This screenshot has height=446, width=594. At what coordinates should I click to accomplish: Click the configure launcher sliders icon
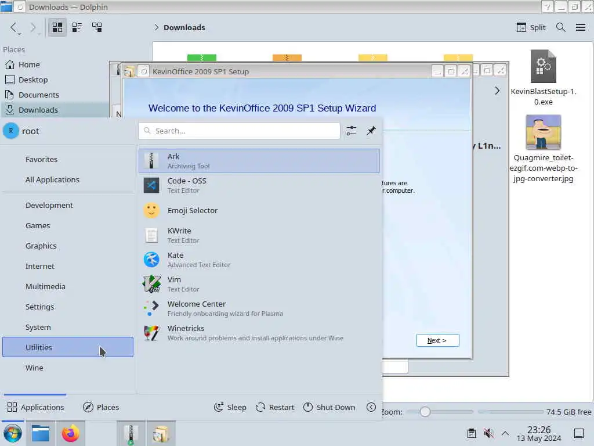point(351,131)
